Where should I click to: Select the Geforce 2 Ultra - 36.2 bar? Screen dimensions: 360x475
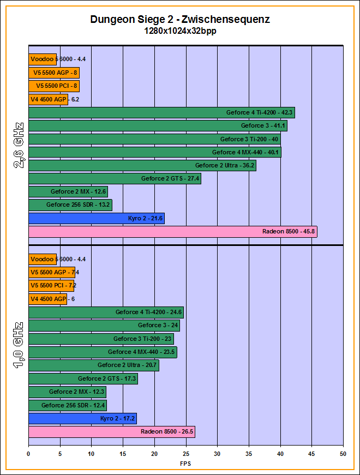(x=142, y=165)
